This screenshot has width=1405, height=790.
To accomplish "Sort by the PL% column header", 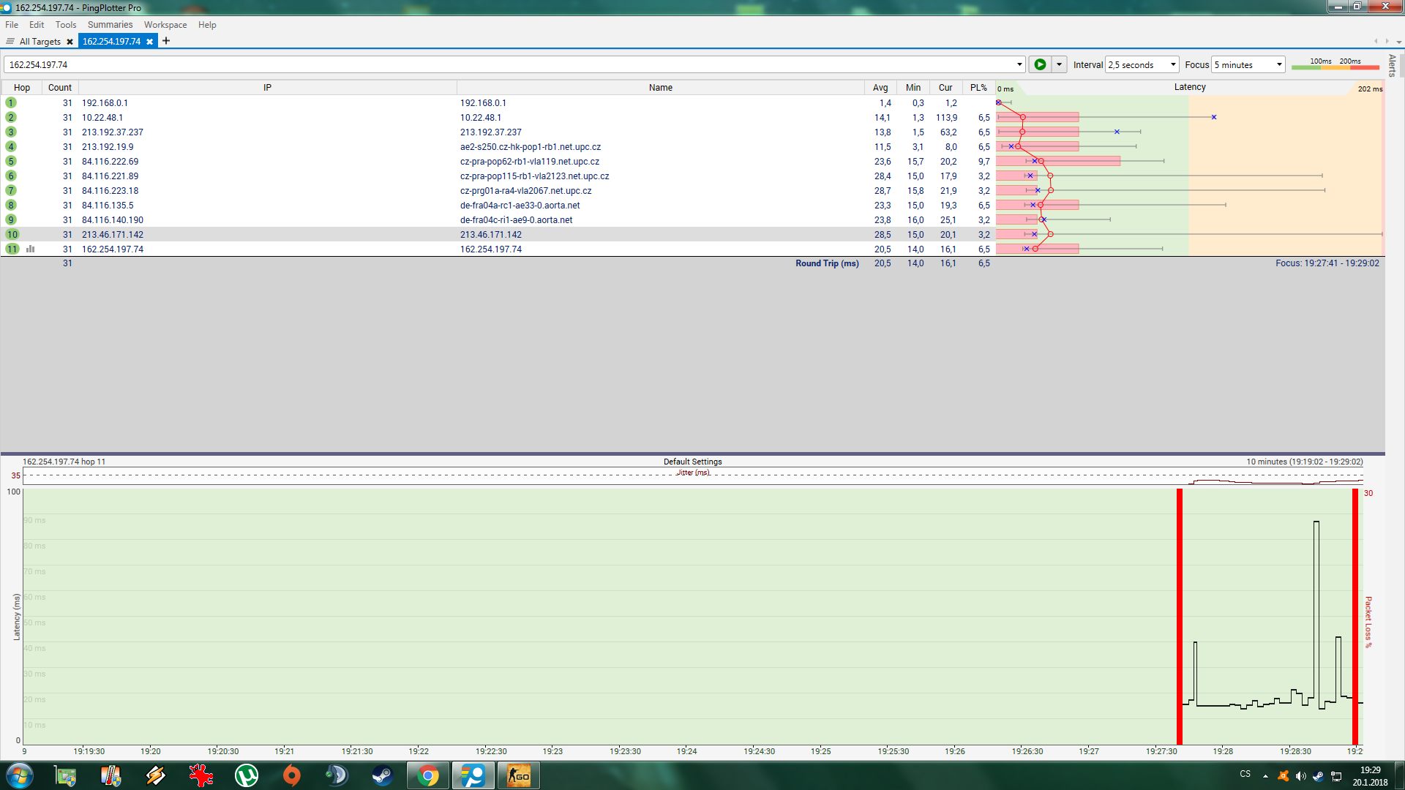I will click(978, 87).
